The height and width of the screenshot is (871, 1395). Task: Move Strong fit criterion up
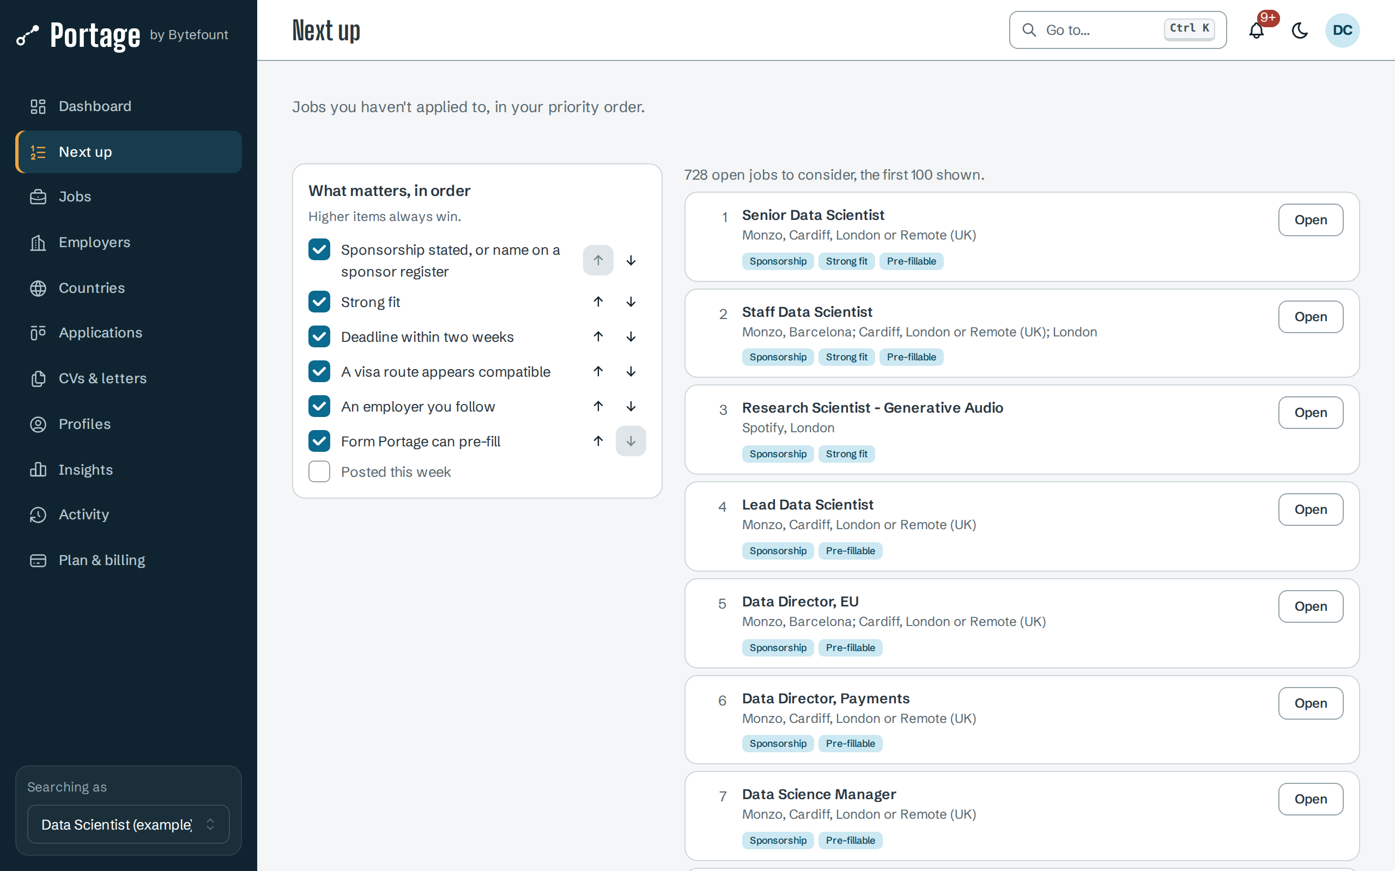pos(598,302)
